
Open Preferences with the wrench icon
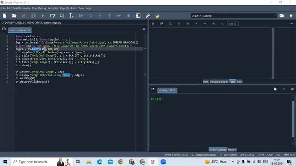(148, 16)
